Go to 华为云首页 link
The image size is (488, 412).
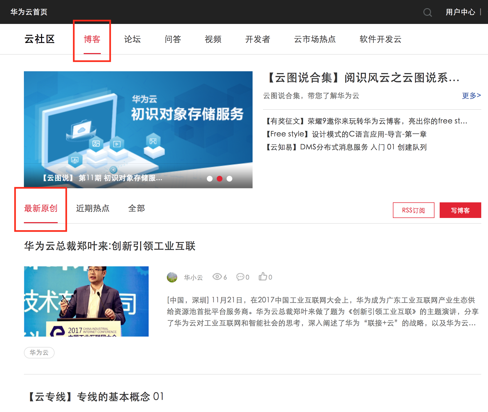coord(29,12)
